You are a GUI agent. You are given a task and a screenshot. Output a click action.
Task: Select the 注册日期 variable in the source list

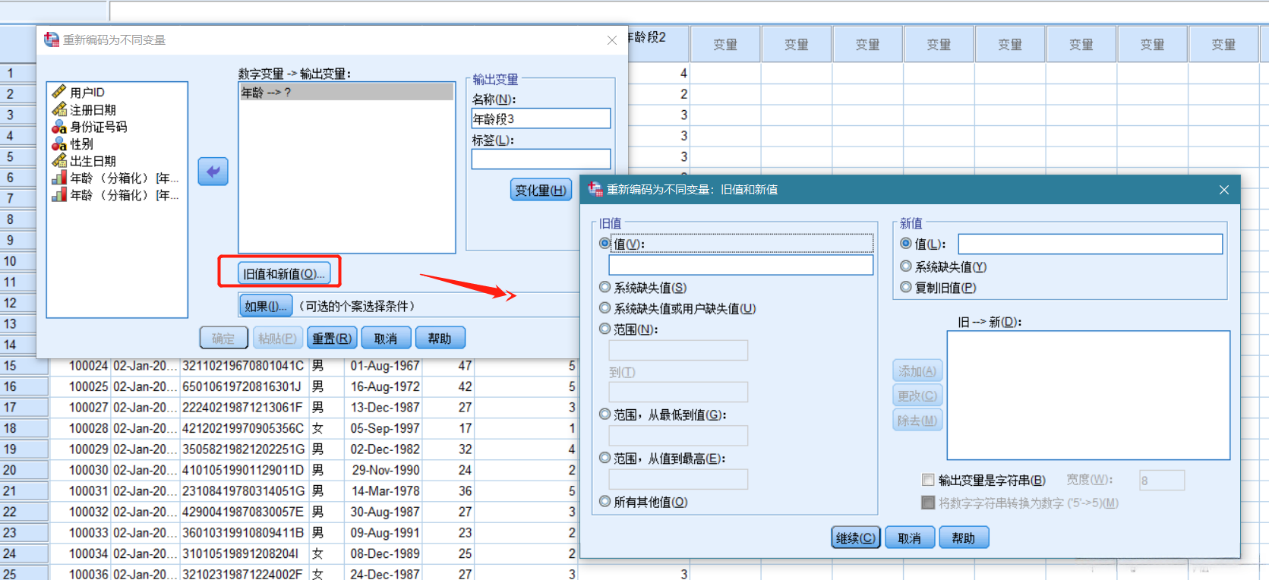(93, 109)
